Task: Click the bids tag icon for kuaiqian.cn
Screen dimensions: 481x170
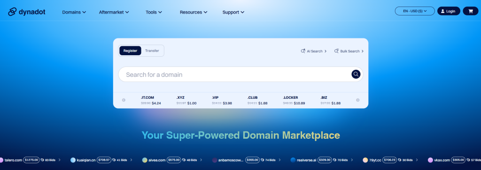Action: [x=114, y=160]
